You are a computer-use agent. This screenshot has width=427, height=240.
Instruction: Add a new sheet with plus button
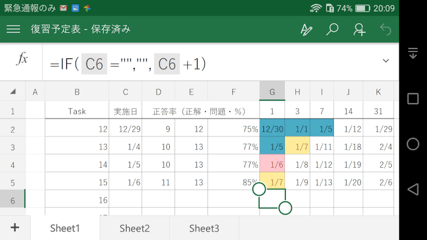(x=14, y=227)
